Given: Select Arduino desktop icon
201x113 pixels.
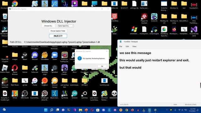Looking at the screenshot, I should pos(74,94).
